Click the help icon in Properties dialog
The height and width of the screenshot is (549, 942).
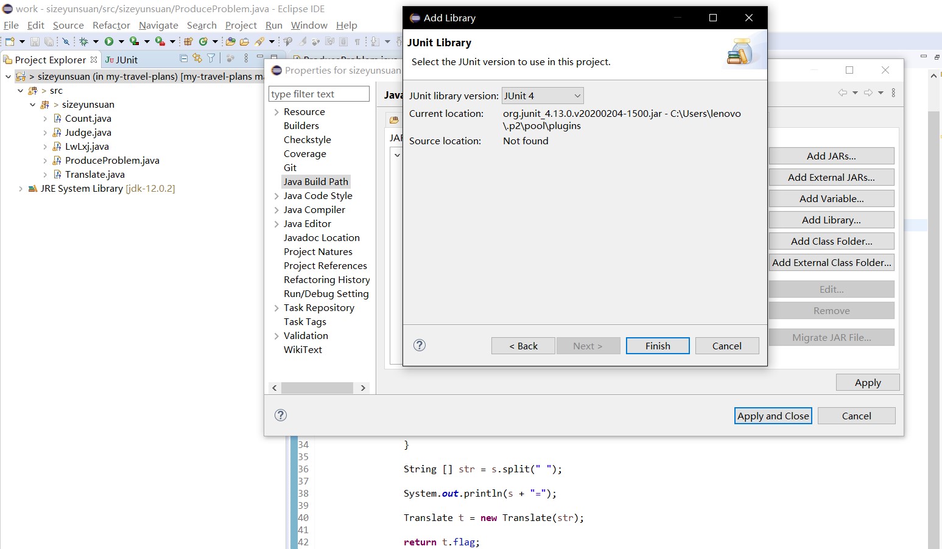[281, 415]
